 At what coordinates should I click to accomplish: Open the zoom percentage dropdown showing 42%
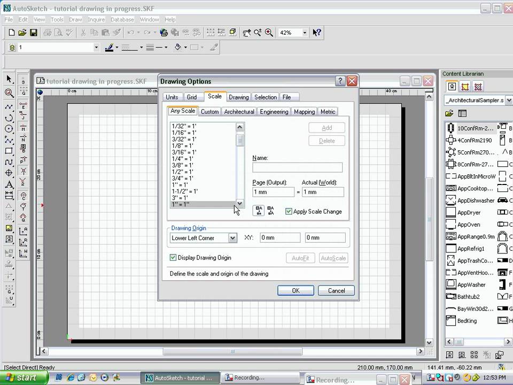(x=305, y=33)
